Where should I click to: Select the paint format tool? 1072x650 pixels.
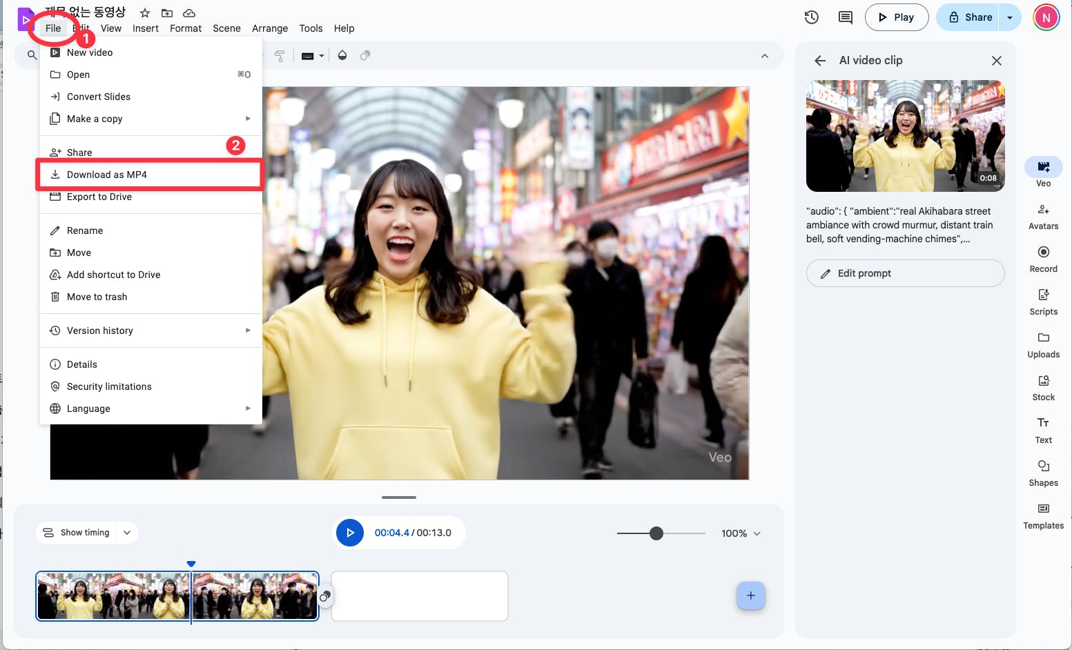pyautogui.click(x=280, y=55)
